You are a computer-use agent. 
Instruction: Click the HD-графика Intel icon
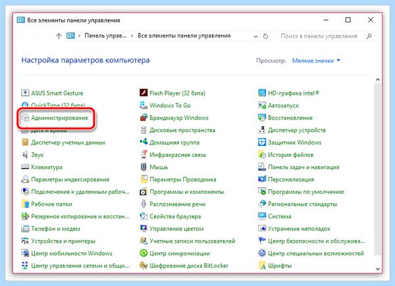tap(262, 93)
